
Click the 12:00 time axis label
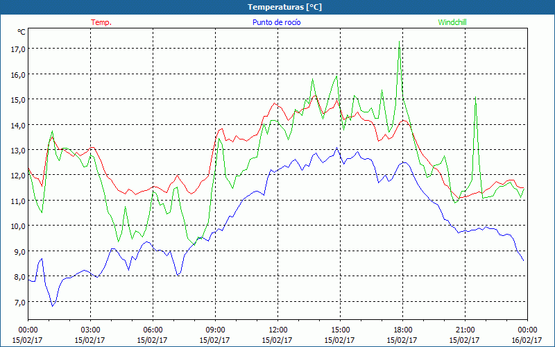click(278, 330)
